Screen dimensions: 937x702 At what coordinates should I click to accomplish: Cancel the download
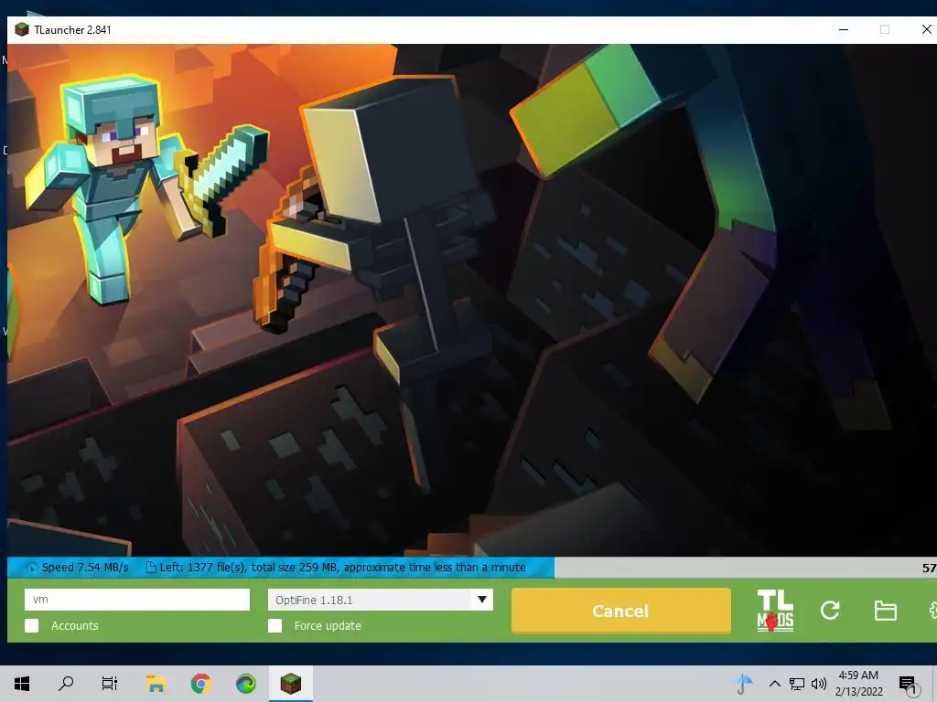click(x=621, y=611)
